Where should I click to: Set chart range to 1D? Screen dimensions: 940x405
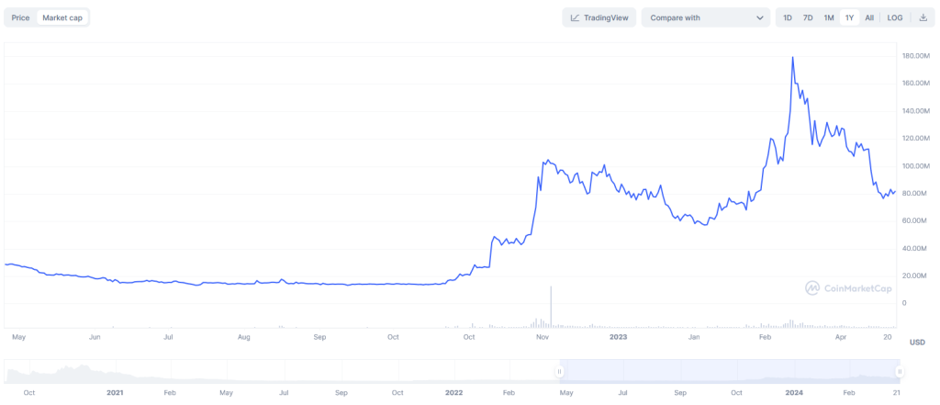click(788, 17)
